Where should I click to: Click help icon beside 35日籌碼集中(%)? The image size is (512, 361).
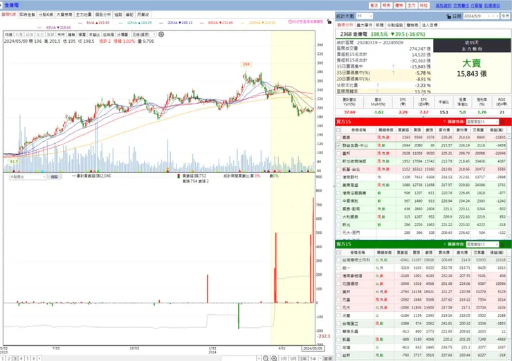[393, 73]
